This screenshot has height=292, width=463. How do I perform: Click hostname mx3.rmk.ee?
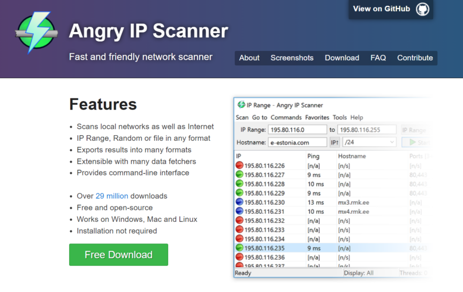tap(353, 202)
